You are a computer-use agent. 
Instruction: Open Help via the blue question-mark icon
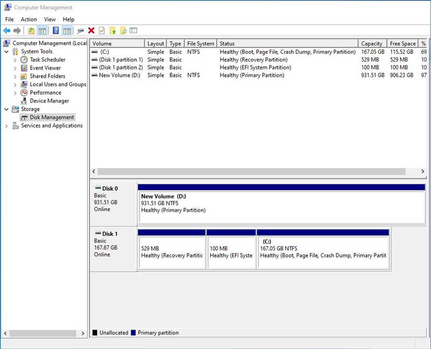[x=56, y=31]
